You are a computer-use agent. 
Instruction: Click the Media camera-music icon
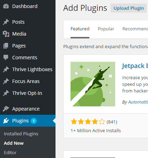6,34
